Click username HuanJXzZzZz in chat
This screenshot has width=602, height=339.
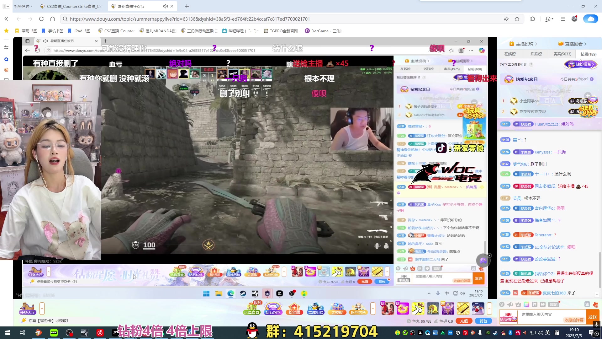547,124
